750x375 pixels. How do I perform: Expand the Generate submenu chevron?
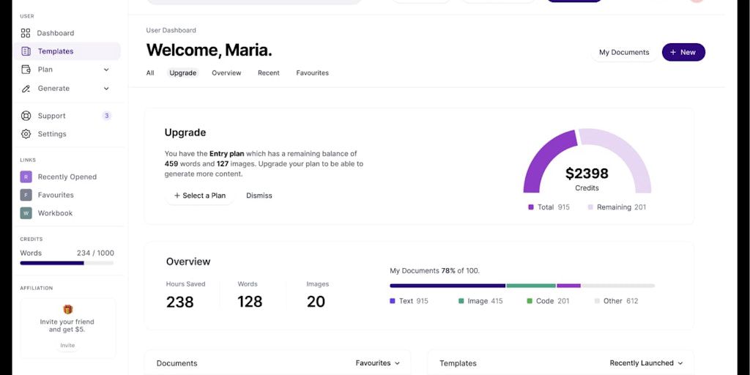point(106,89)
